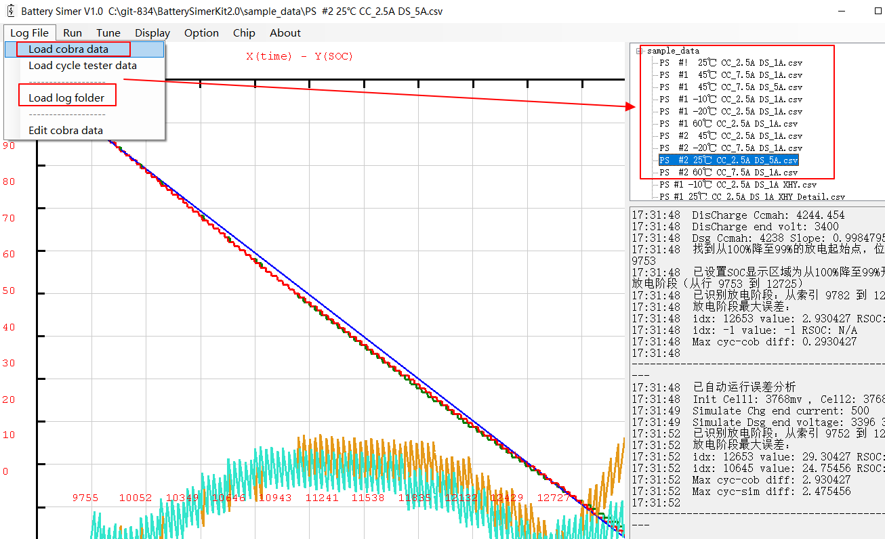The image size is (885, 539).
Task: Select PS #! 25℃ CC_2.5A DS_1A.csv
Action: [730, 63]
